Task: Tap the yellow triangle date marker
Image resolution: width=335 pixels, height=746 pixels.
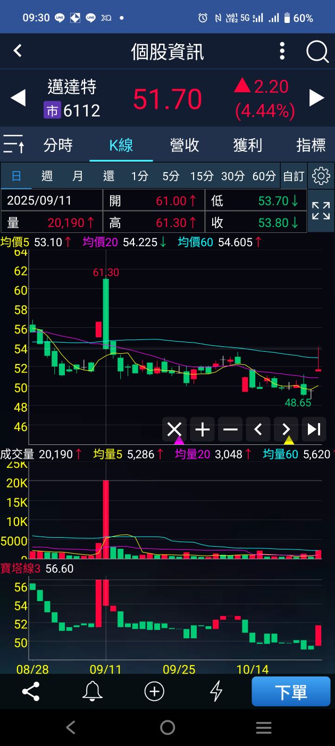Action: [x=289, y=440]
